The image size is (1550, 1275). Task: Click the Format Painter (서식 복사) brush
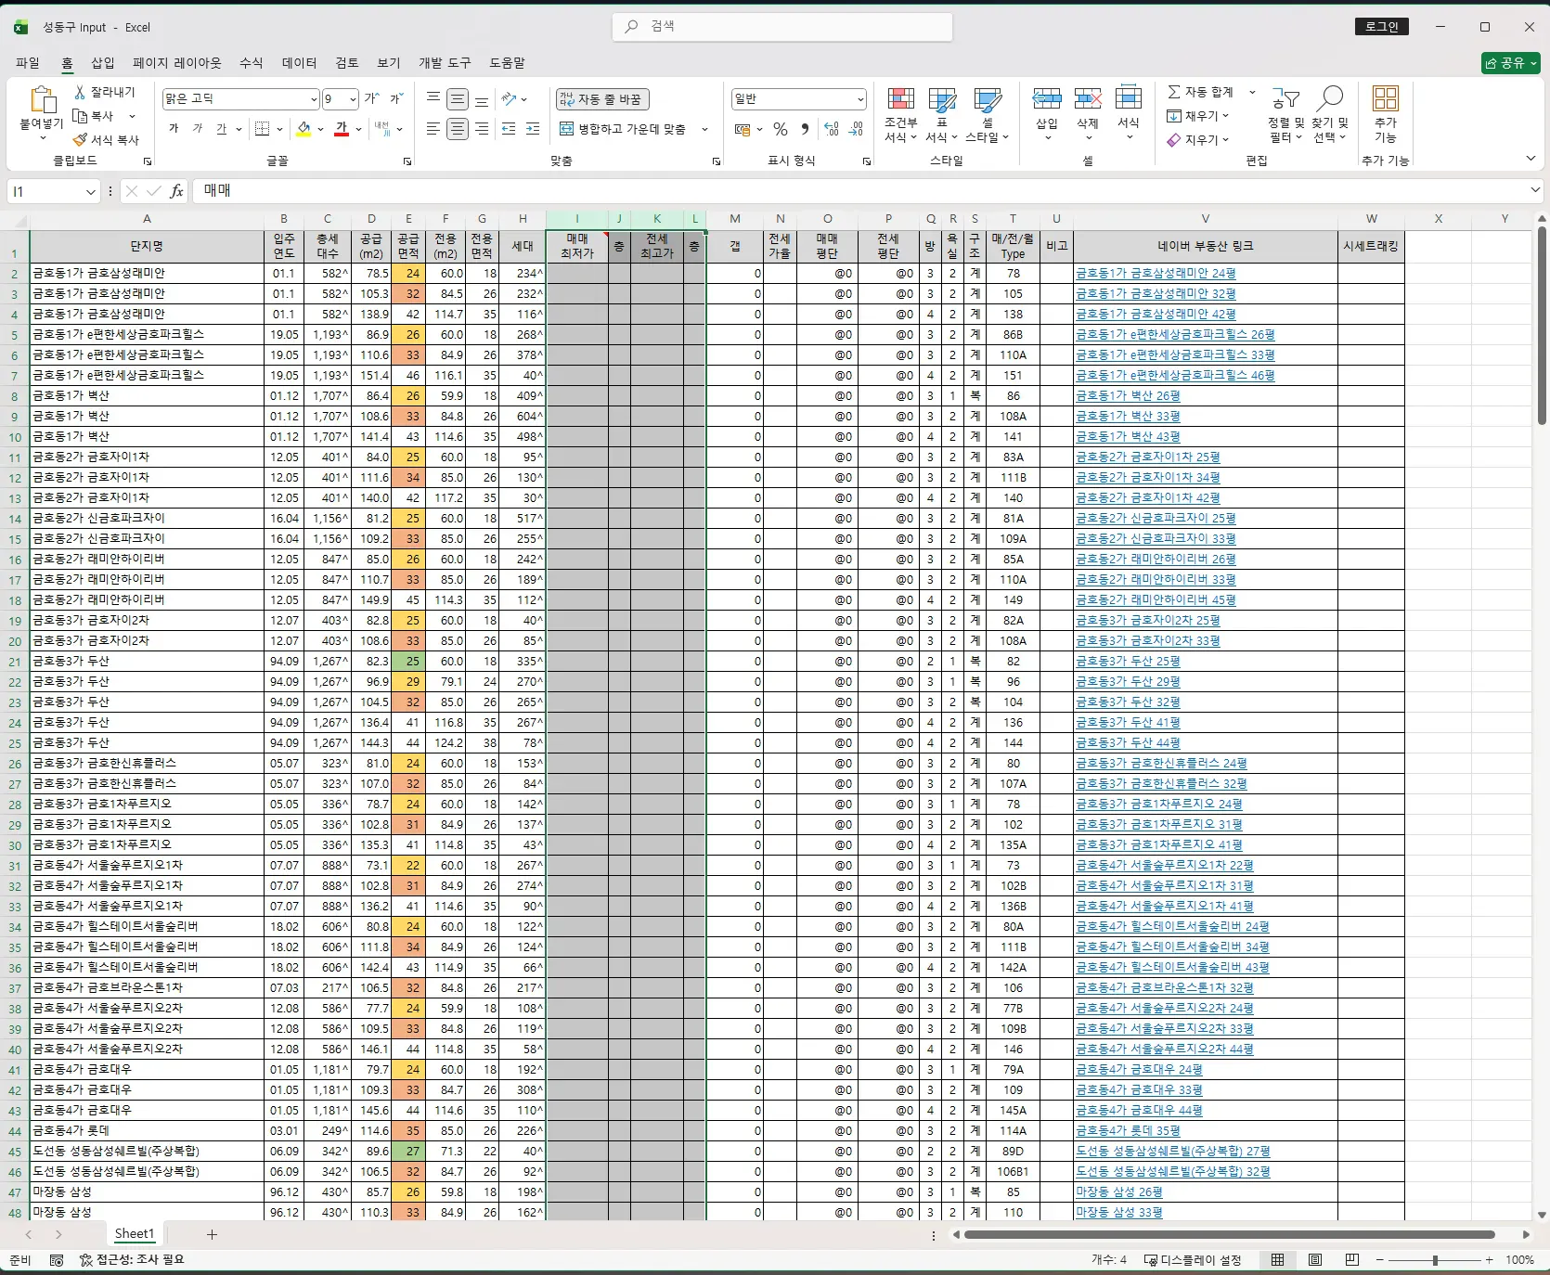coord(81,140)
